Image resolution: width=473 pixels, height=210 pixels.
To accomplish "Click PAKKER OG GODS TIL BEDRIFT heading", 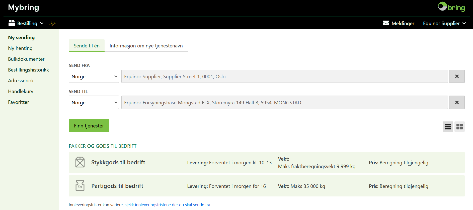I will point(103,146).
